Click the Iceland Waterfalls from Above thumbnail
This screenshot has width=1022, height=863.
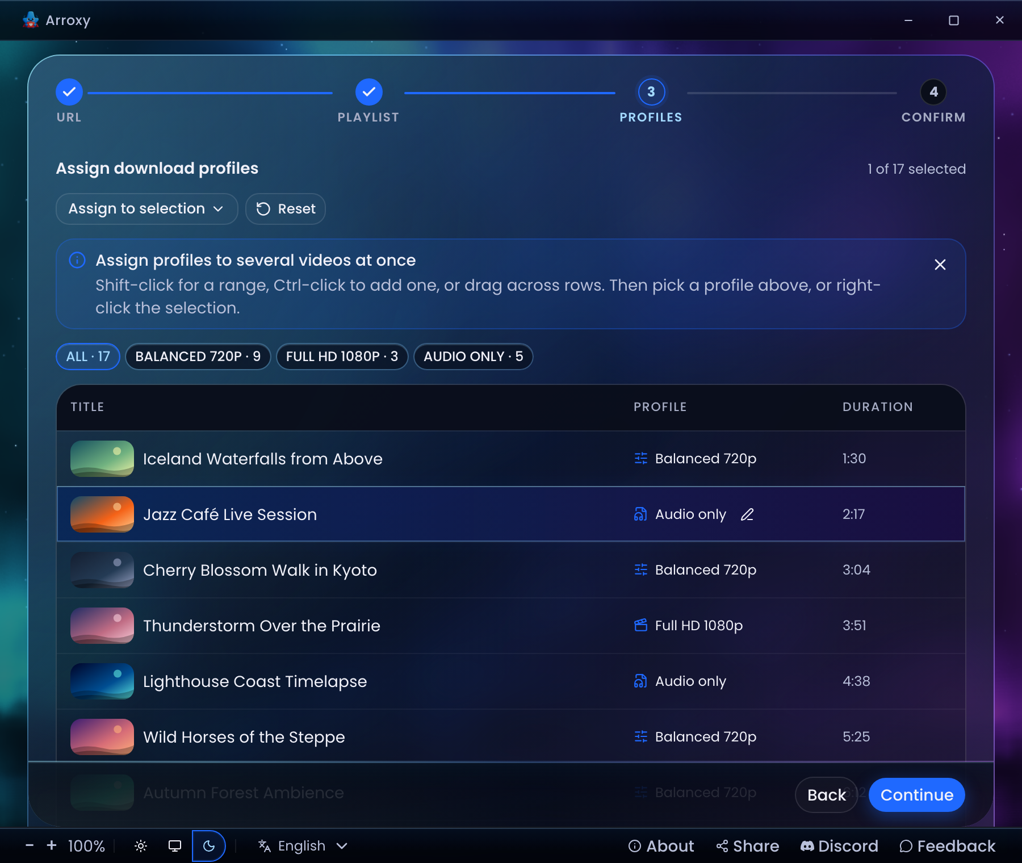tap(102, 459)
